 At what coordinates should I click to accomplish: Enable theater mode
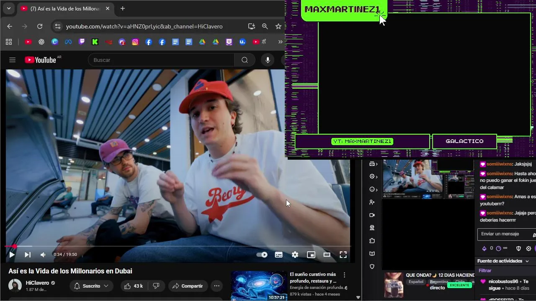(327, 255)
